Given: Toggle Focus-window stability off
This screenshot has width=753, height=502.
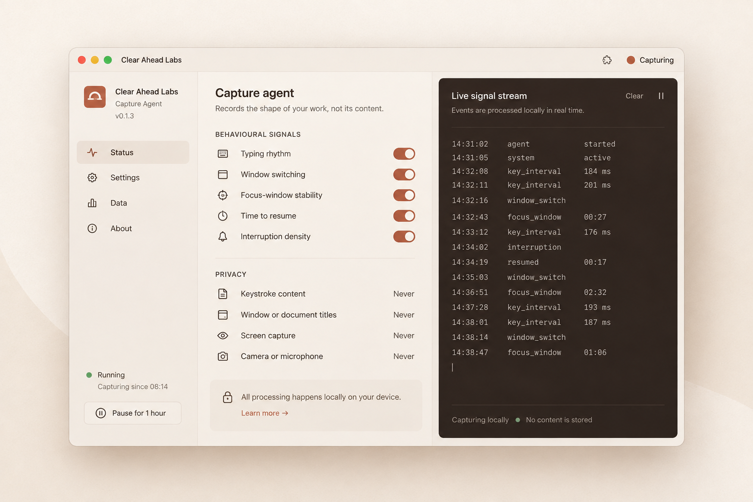Looking at the screenshot, I should tap(404, 195).
